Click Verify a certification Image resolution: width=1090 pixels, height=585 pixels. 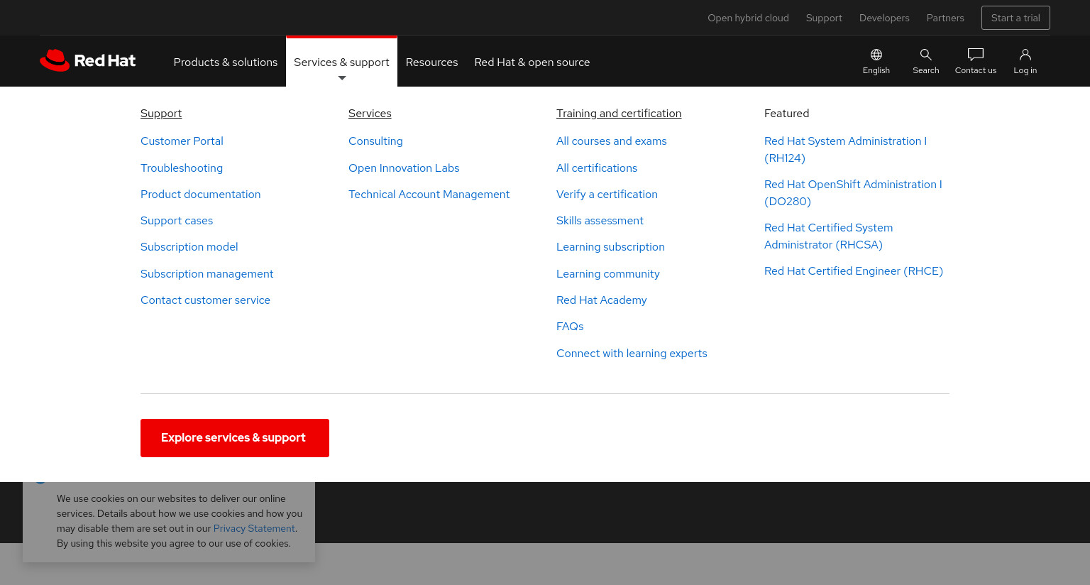[x=607, y=195]
